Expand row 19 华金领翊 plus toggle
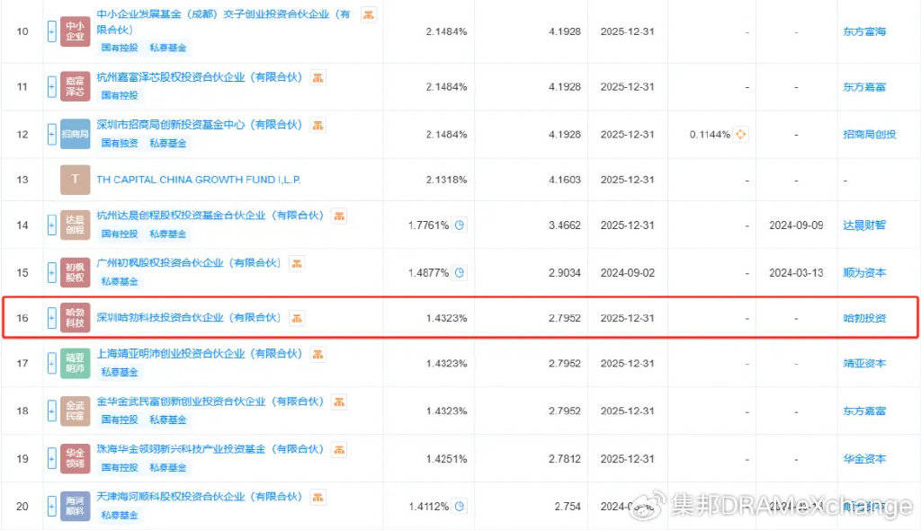Screen dimensions: 921x530 pos(51,458)
